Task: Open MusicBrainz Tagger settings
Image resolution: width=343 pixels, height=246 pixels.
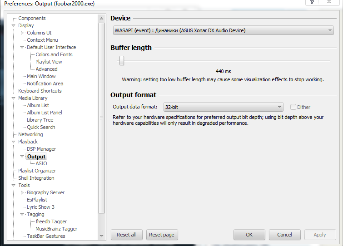Action: click(56, 229)
